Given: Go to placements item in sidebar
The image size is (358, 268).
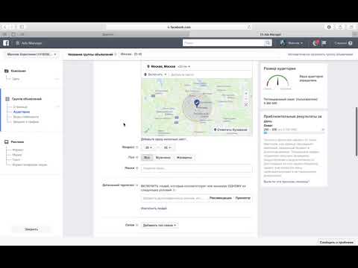Looking at the screenshot, I should (x=26, y=117).
